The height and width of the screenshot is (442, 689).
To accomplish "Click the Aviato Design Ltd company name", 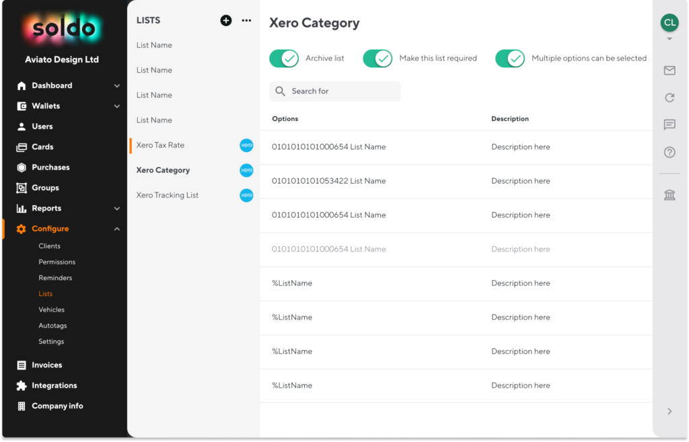I will tap(61, 59).
